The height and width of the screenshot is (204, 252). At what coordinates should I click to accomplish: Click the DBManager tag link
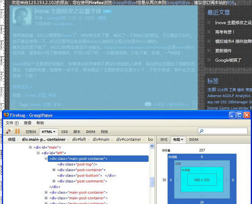(238, 102)
